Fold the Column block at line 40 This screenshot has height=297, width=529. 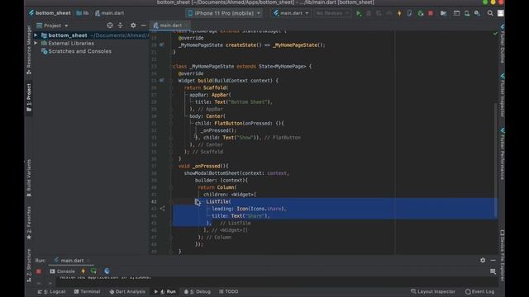click(x=171, y=187)
